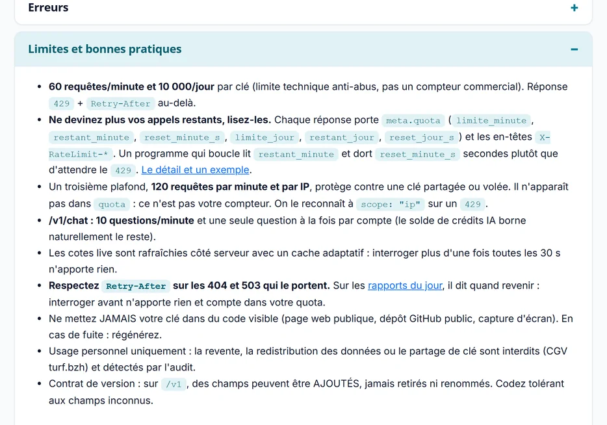607x425 pixels.
Task: Select bold sentence Ne devinez plus vos appels restants
Action: tap(159, 120)
